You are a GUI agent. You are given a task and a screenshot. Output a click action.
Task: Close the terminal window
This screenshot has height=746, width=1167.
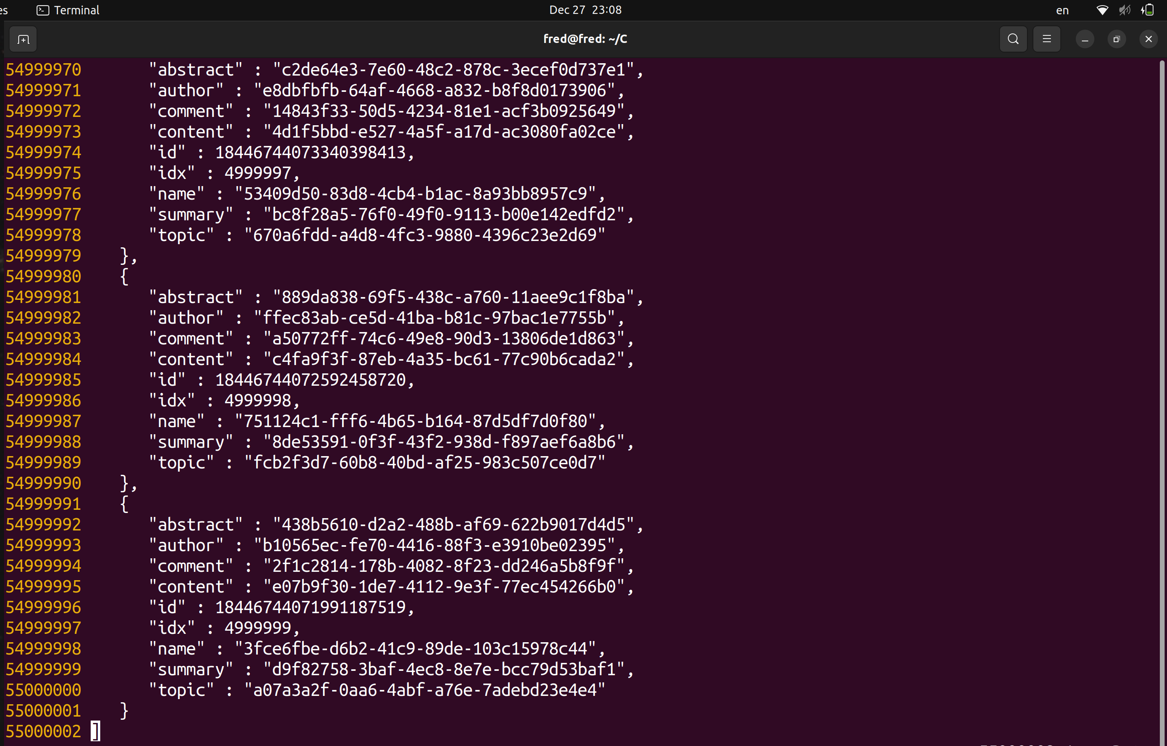[1148, 39]
